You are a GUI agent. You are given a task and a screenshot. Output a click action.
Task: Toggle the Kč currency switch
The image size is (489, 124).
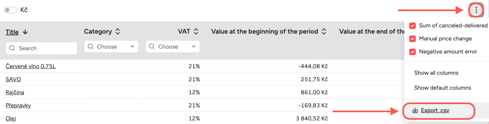[x=10, y=10]
